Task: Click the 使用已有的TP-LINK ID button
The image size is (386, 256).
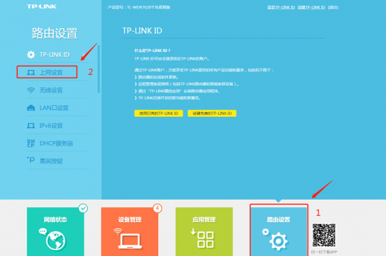Action: pyautogui.click(x=158, y=114)
